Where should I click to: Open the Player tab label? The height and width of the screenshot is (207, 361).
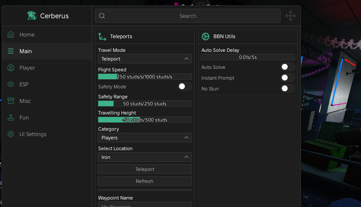(x=27, y=68)
